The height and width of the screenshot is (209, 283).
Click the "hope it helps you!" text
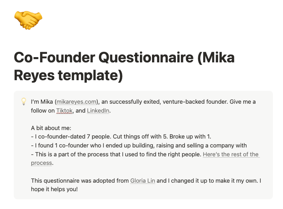[x=54, y=189]
